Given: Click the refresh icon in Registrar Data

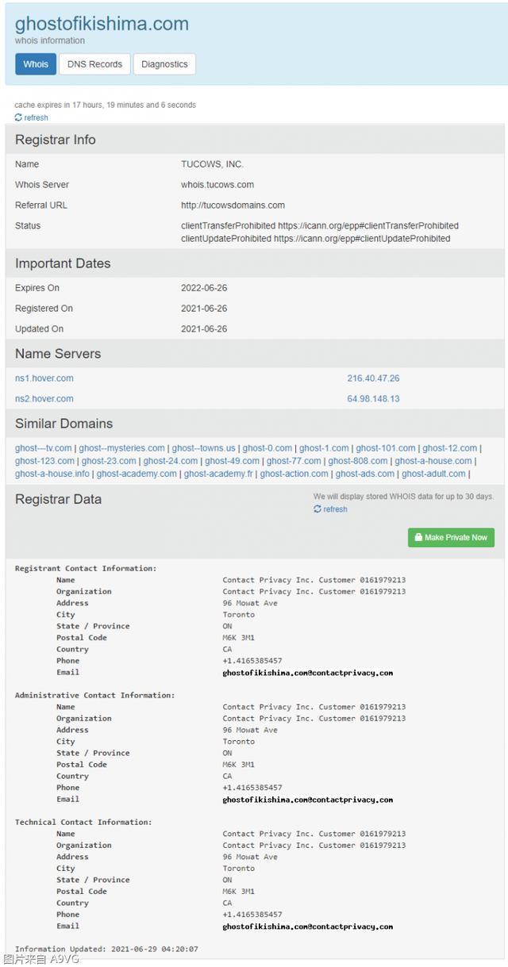Looking at the screenshot, I should (317, 509).
